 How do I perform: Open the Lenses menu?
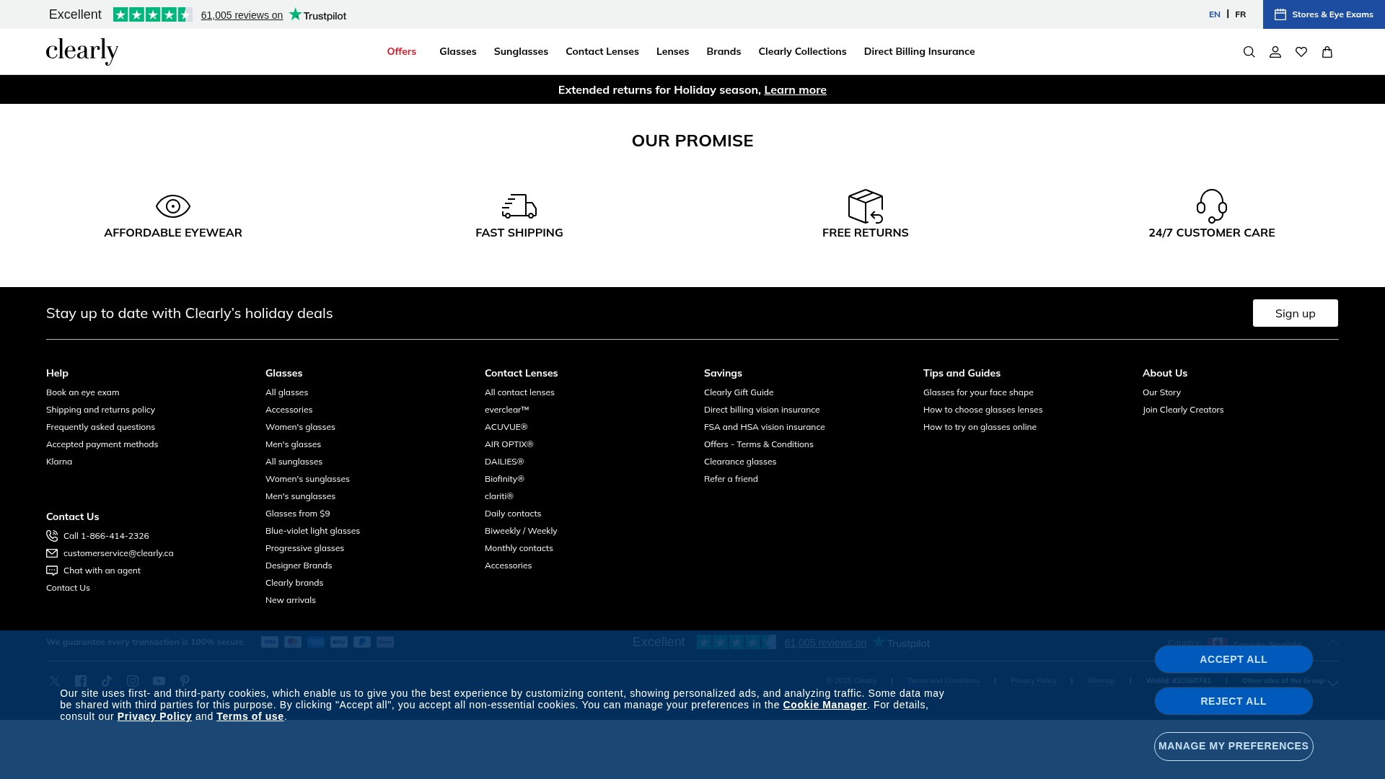point(673,52)
